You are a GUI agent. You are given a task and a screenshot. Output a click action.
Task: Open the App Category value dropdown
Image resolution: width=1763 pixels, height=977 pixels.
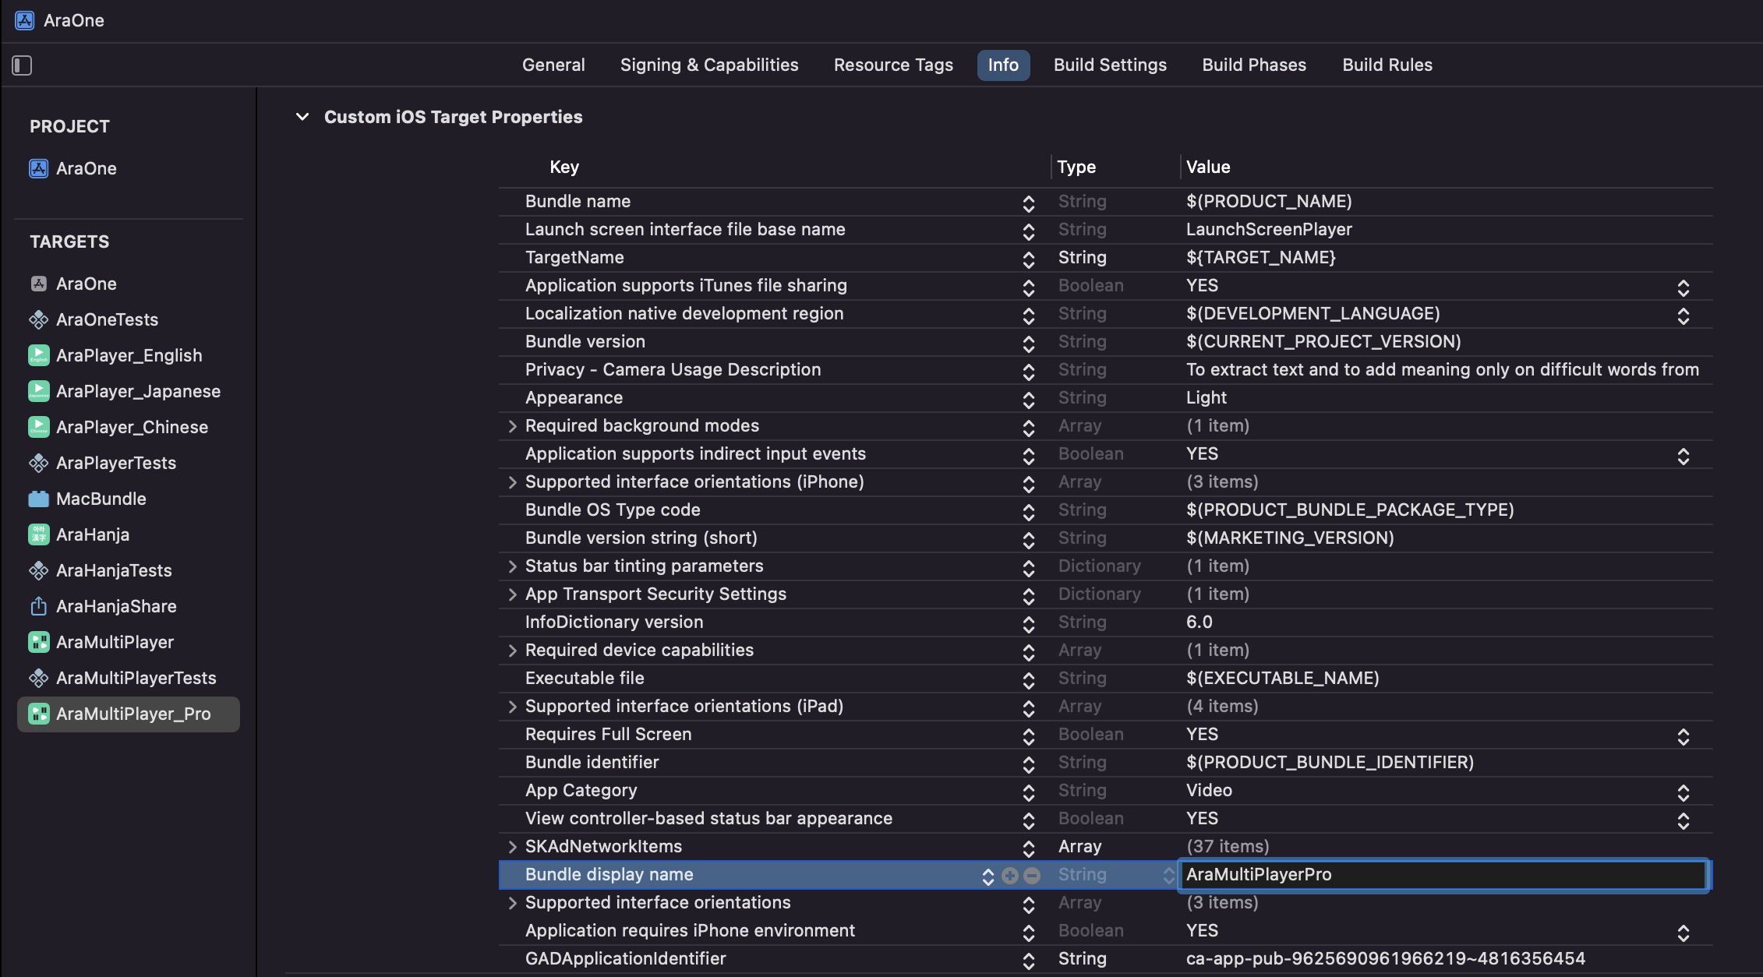(1683, 792)
